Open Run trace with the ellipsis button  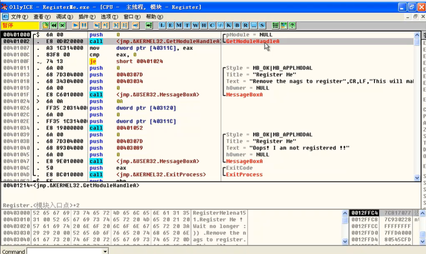254,25
